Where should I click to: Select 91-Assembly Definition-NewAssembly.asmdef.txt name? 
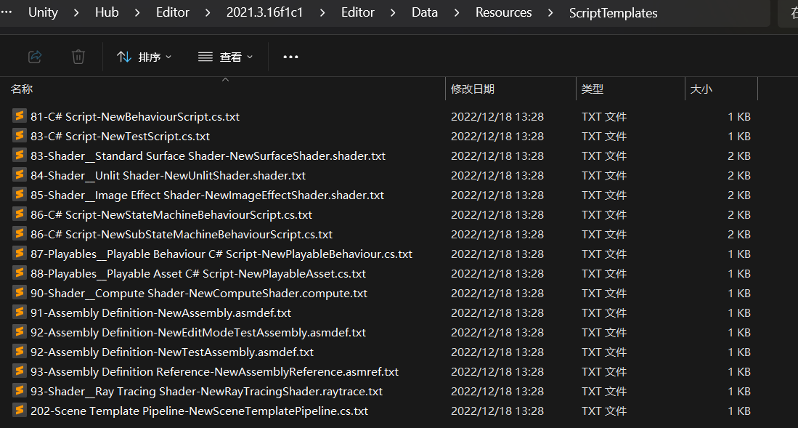point(160,313)
